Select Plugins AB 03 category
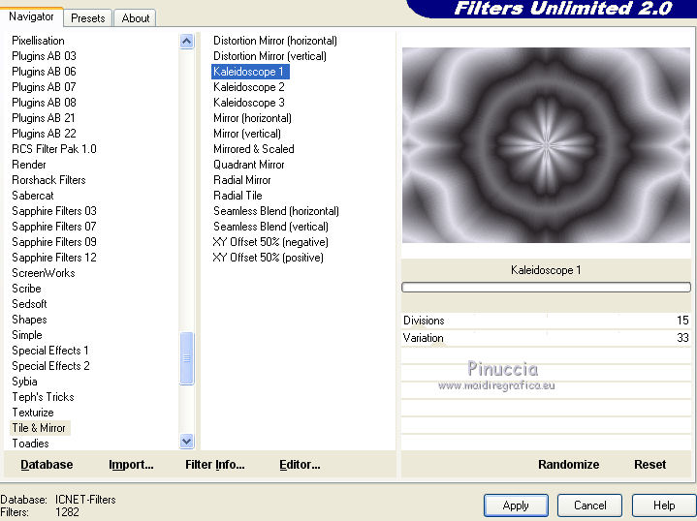Image resolution: width=697 pixels, height=521 pixels. coord(44,56)
